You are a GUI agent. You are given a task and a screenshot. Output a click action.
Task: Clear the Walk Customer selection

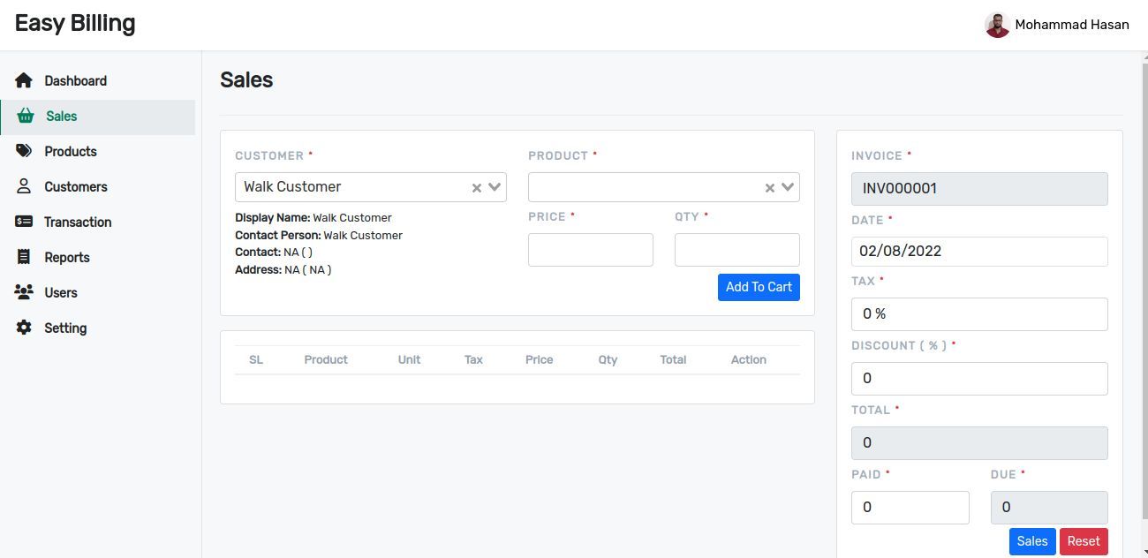tap(477, 187)
